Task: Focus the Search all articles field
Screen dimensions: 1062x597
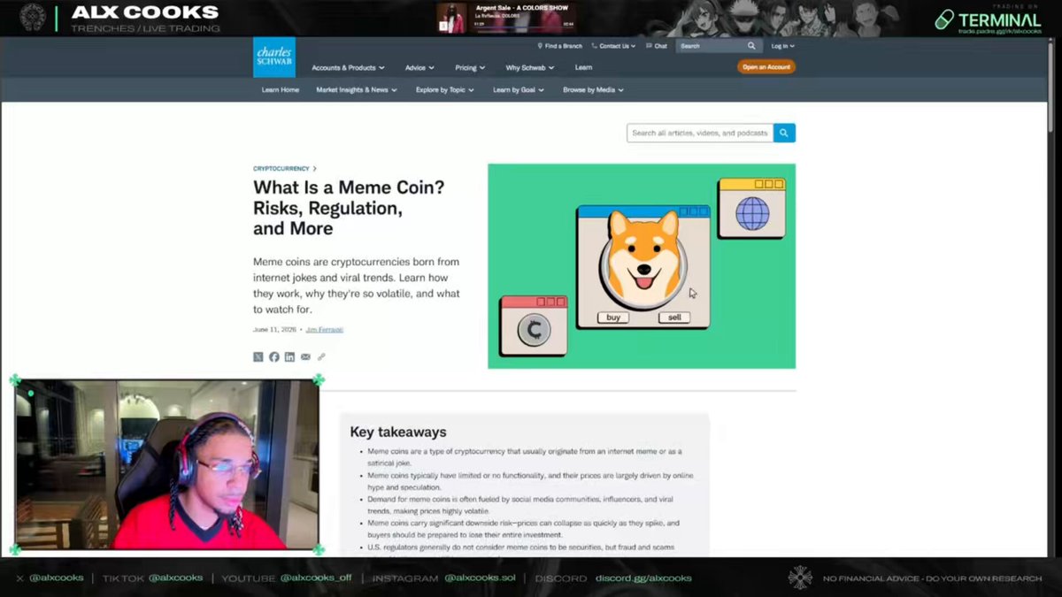Action: click(x=700, y=133)
